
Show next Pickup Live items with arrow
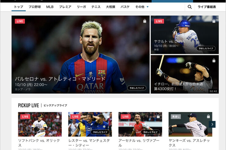pyautogui.click(x=212, y=124)
